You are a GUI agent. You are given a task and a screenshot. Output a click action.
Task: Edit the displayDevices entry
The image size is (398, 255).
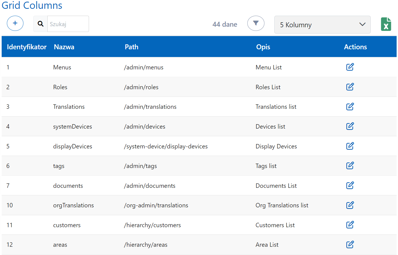point(350,146)
